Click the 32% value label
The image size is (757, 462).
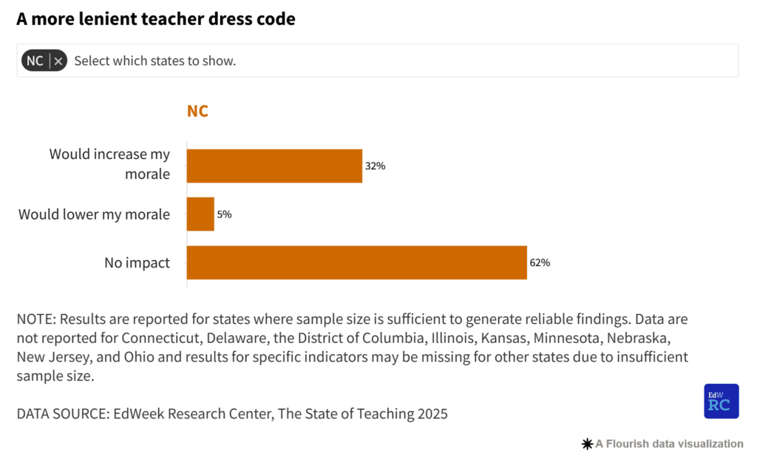375,166
